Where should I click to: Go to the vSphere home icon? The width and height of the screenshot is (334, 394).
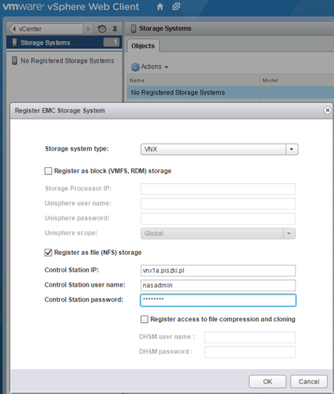160,7
